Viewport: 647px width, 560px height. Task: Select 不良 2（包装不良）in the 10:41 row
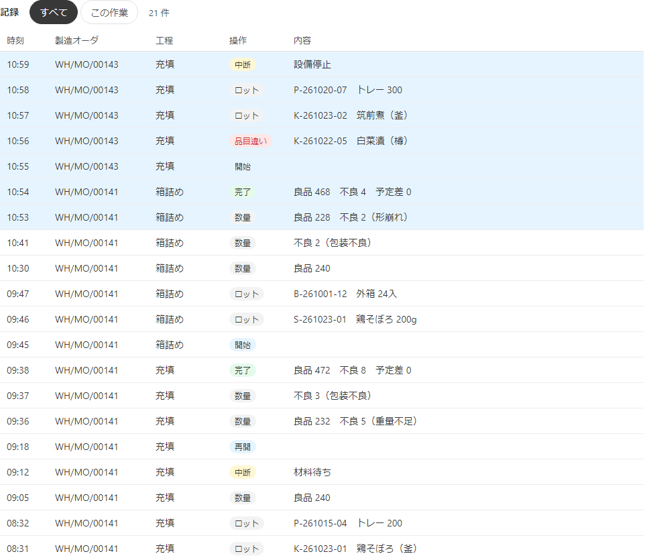[x=332, y=243]
